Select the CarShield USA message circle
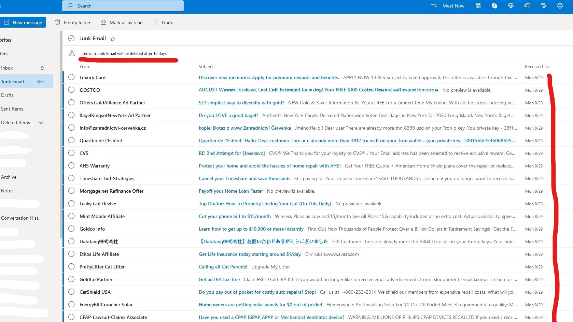This screenshot has width=573, height=322. click(x=71, y=292)
